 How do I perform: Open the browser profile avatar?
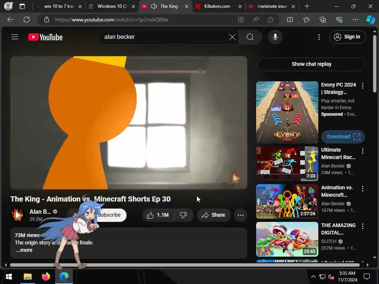[x=8, y=6]
